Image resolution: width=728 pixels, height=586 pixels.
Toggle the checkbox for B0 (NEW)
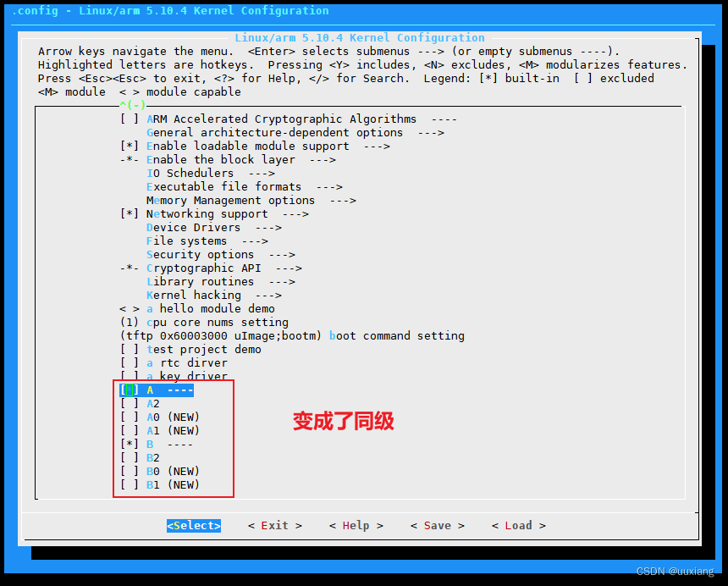pos(129,472)
